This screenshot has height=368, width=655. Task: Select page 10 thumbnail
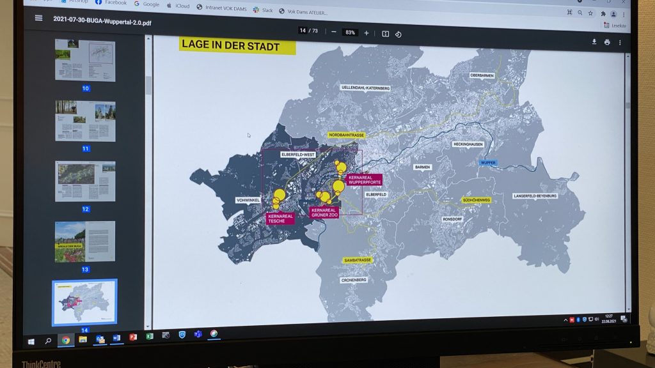[x=85, y=60]
